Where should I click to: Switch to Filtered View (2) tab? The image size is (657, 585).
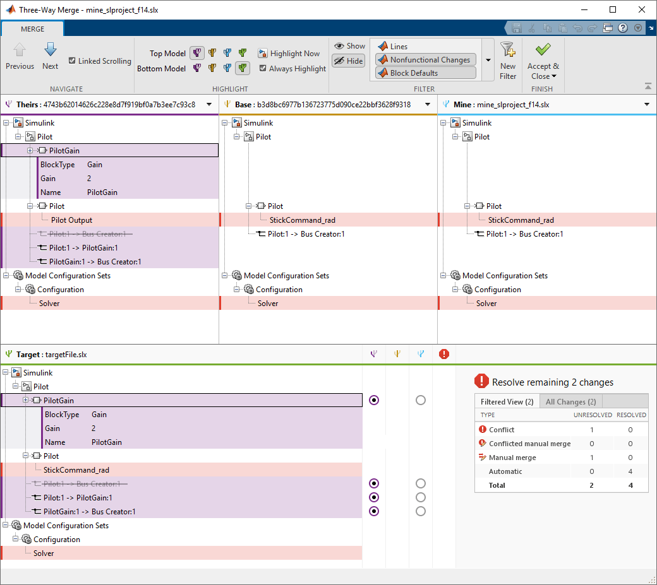pos(507,402)
